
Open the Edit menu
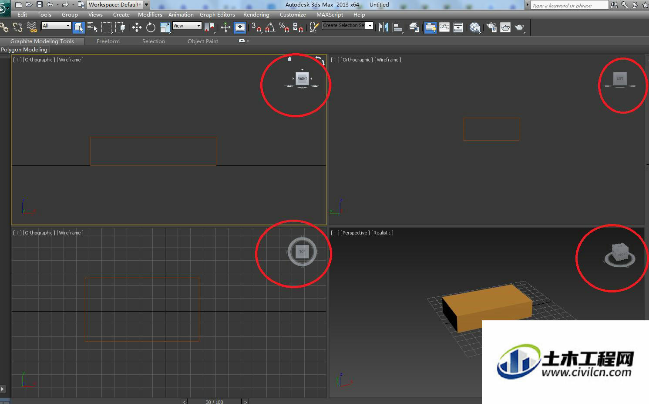[22, 14]
